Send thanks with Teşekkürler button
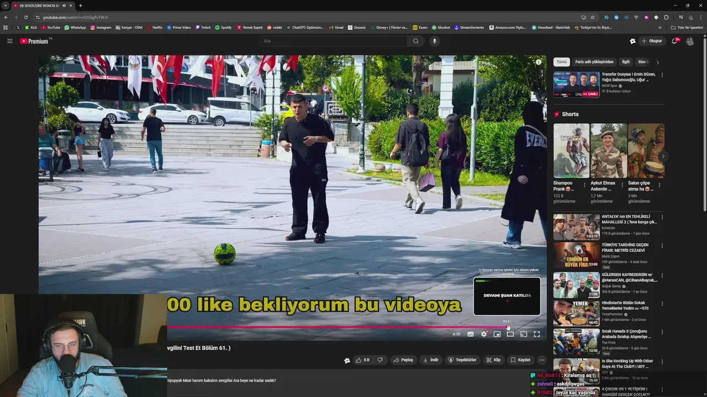This screenshot has height=397, width=707. (x=462, y=360)
